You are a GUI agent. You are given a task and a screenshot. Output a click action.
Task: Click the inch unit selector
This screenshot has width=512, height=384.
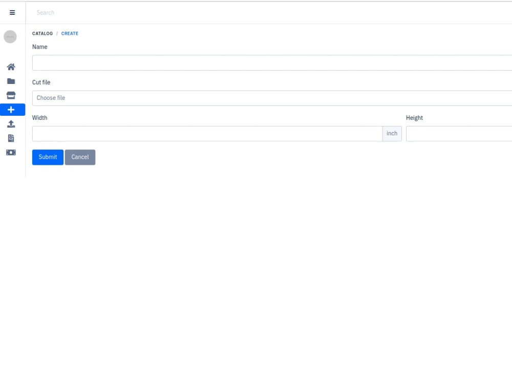(392, 134)
